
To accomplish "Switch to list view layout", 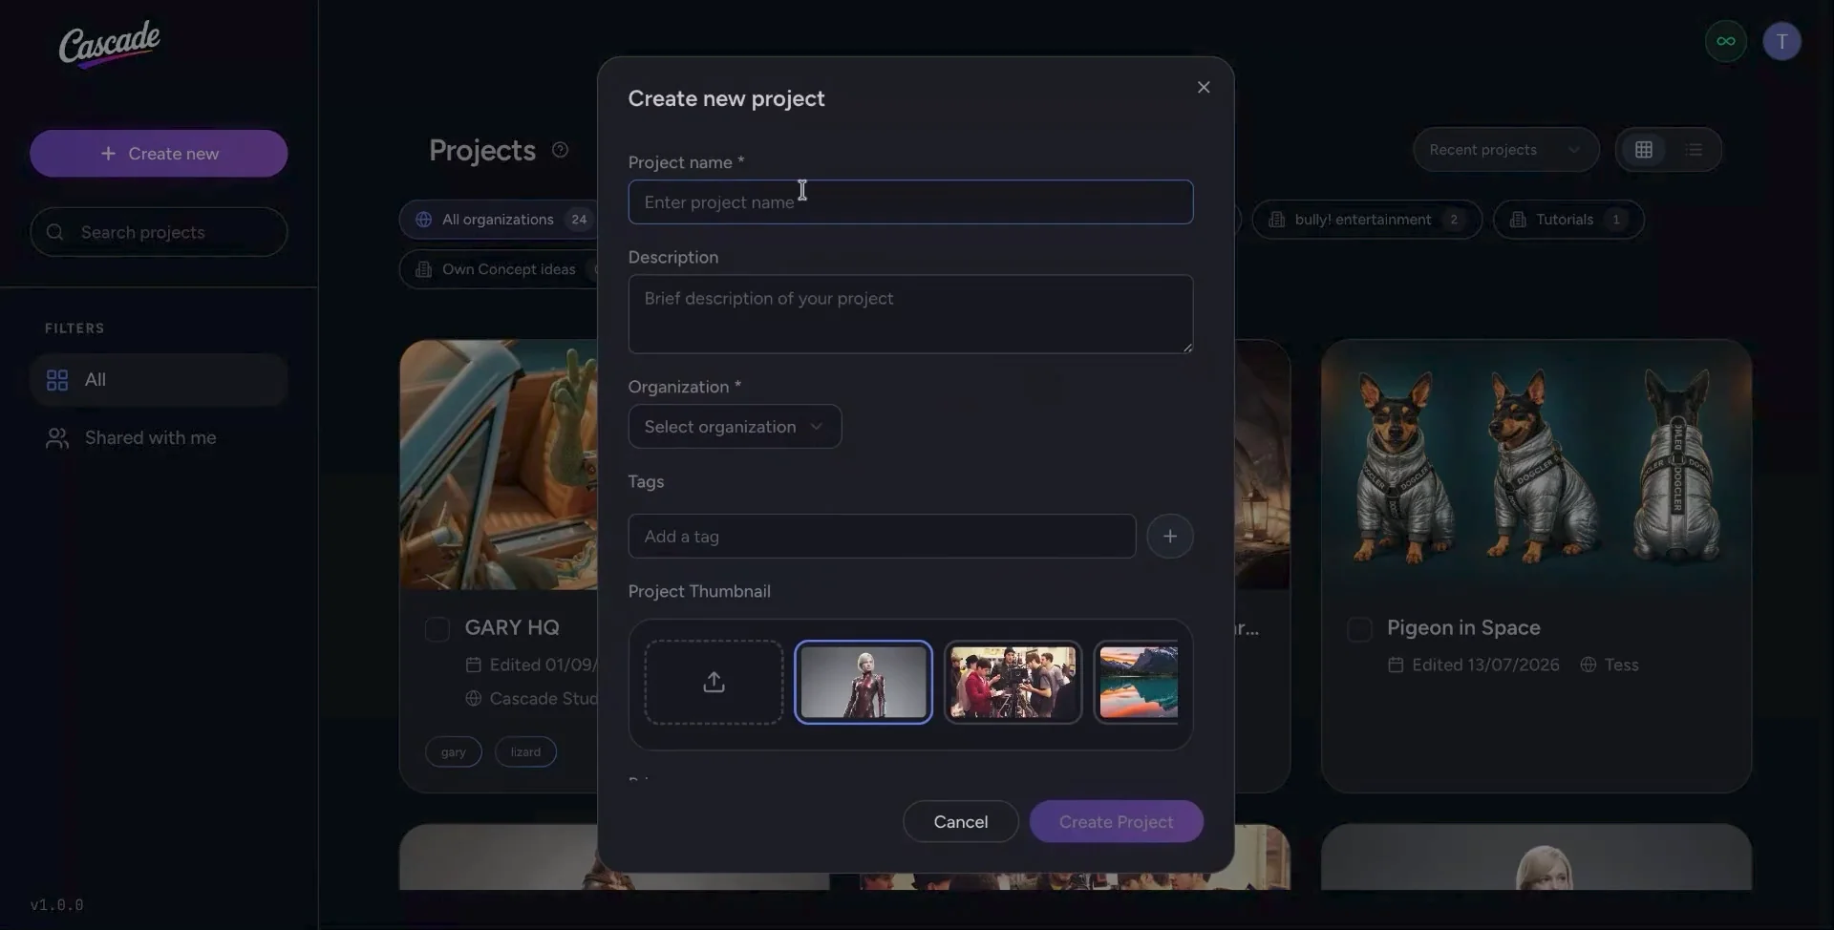I will pos(1694,150).
